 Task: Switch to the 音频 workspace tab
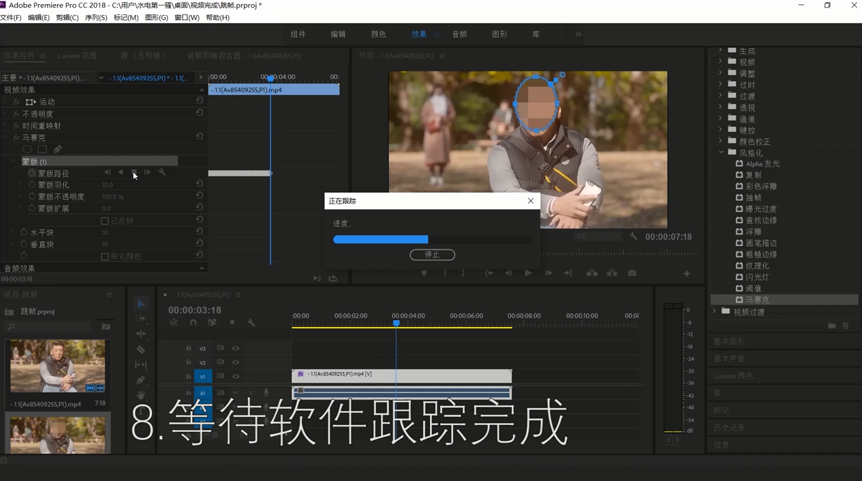(460, 34)
